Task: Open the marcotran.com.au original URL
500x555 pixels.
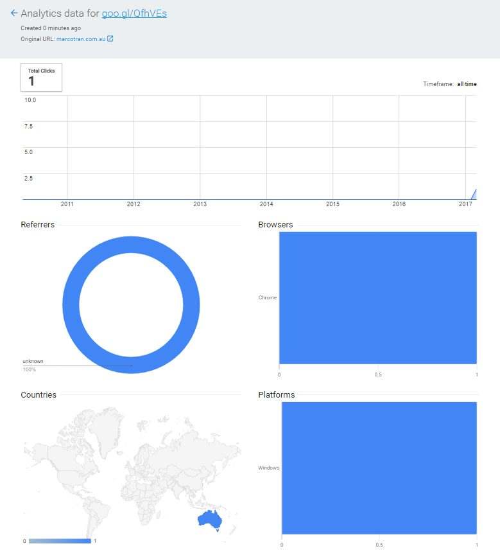Action: click(x=80, y=39)
